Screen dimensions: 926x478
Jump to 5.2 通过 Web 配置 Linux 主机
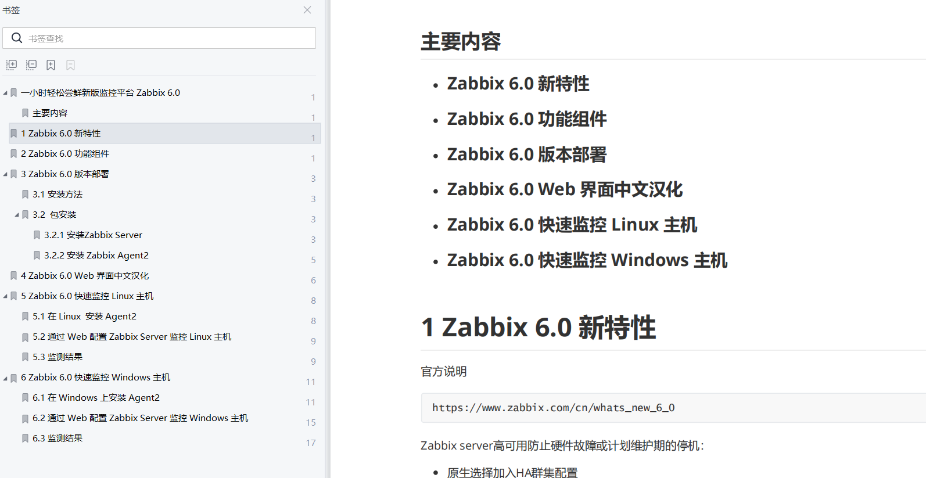click(132, 336)
